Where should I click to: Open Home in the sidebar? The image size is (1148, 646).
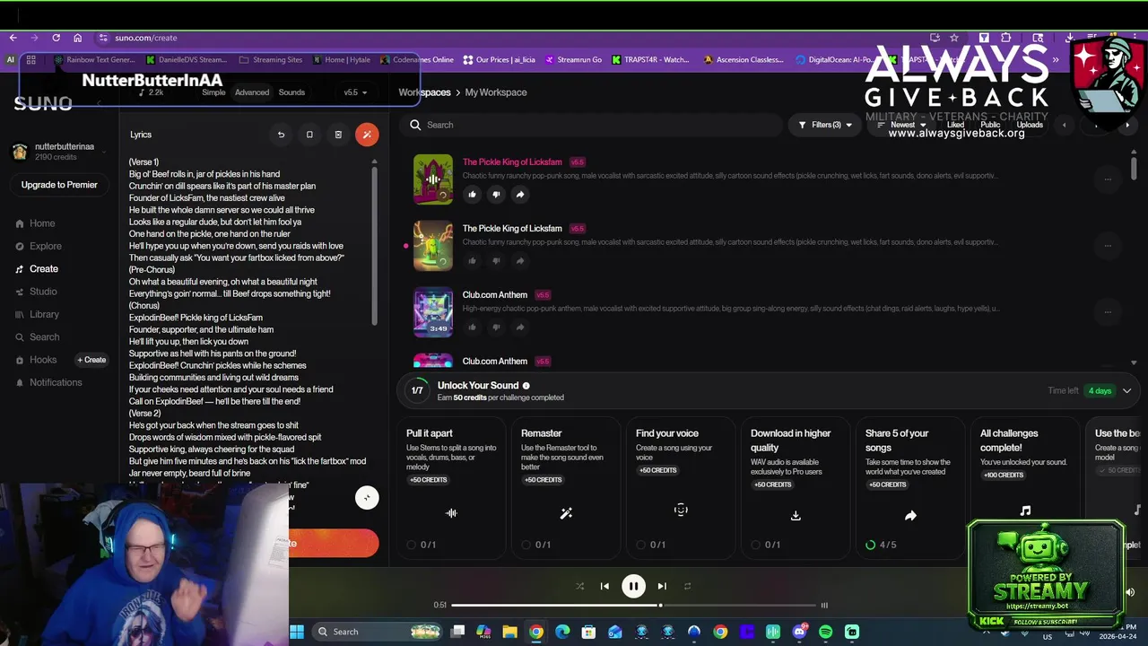coord(42,223)
